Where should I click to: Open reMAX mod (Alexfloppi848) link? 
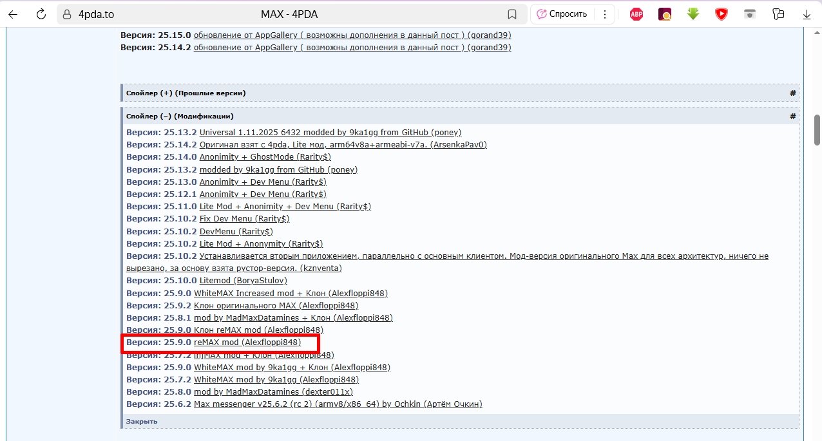(247, 342)
